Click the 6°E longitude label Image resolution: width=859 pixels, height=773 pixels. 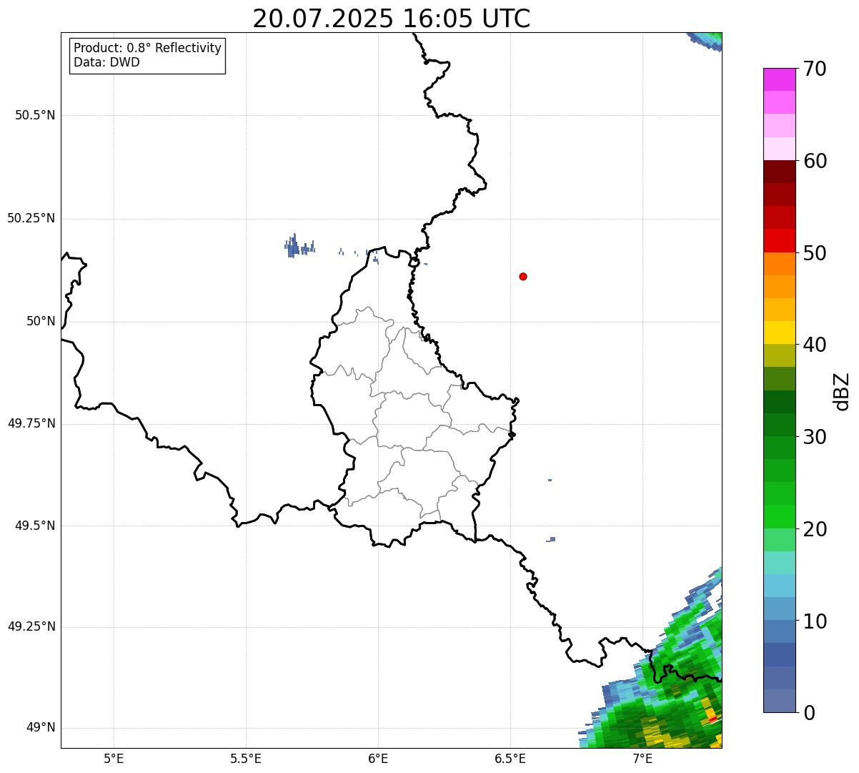pos(378,759)
